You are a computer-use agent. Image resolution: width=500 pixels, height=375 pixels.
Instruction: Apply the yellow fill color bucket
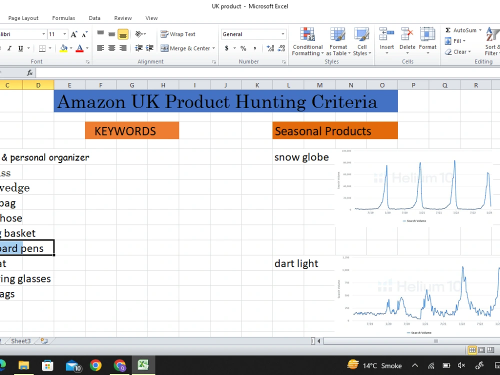63,48
